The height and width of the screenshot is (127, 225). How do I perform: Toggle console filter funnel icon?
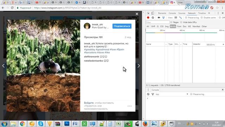tap(153, 94)
